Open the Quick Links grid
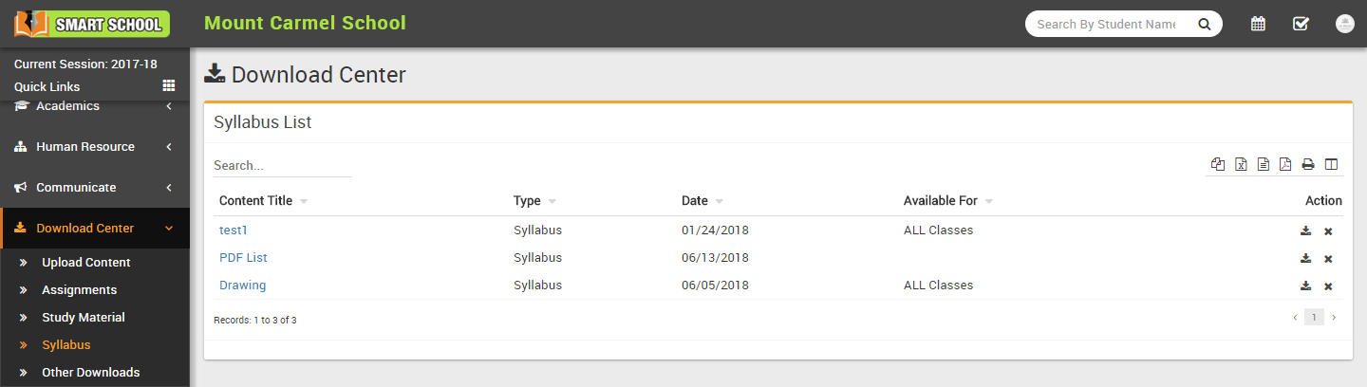The width and height of the screenshot is (1367, 387). [x=169, y=86]
